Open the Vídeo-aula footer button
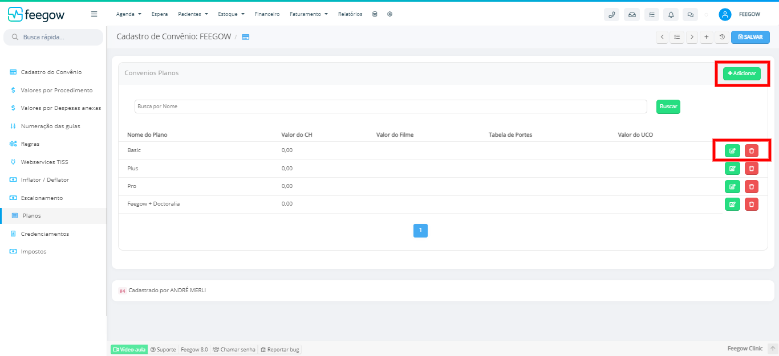Viewport: 779px width, 356px height. pyautogui.click(x=129, y=350)
